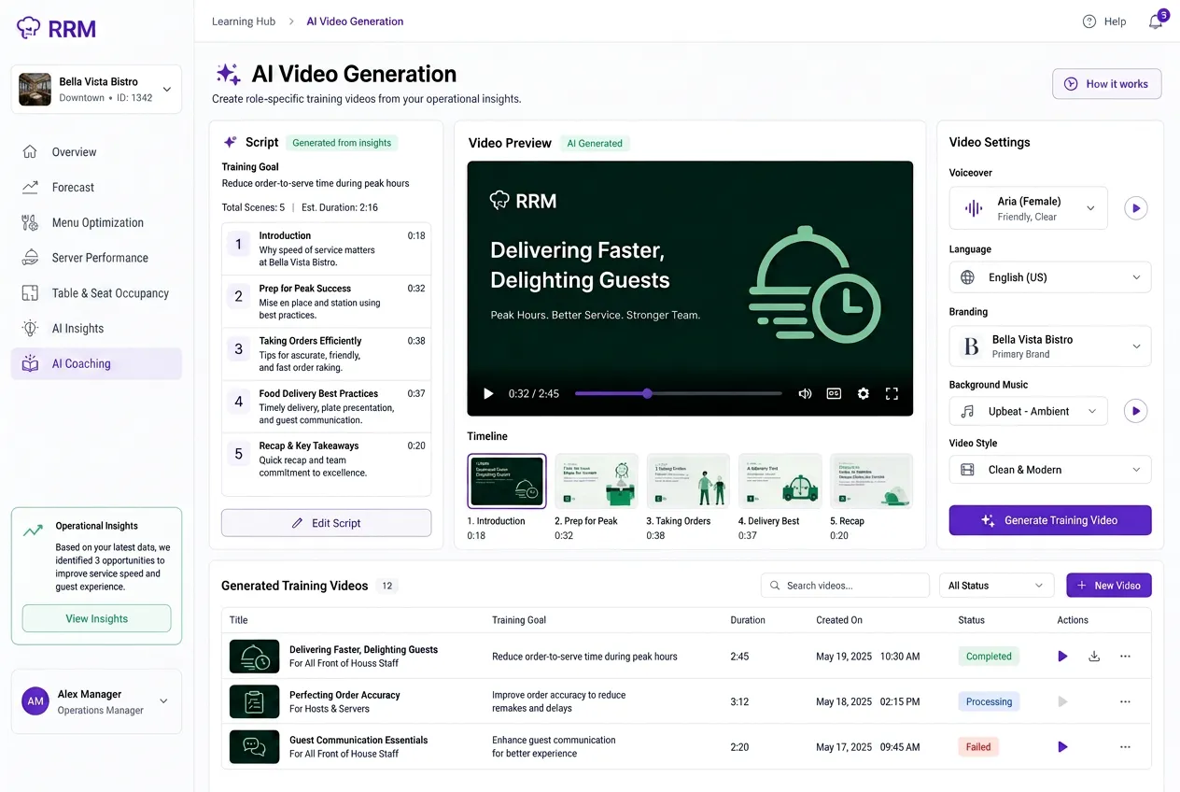Preview the Upbeat - Ambient background music
Viewport: 1180px width, 792px height.
pyautogui.click(x=1135, y=411)
